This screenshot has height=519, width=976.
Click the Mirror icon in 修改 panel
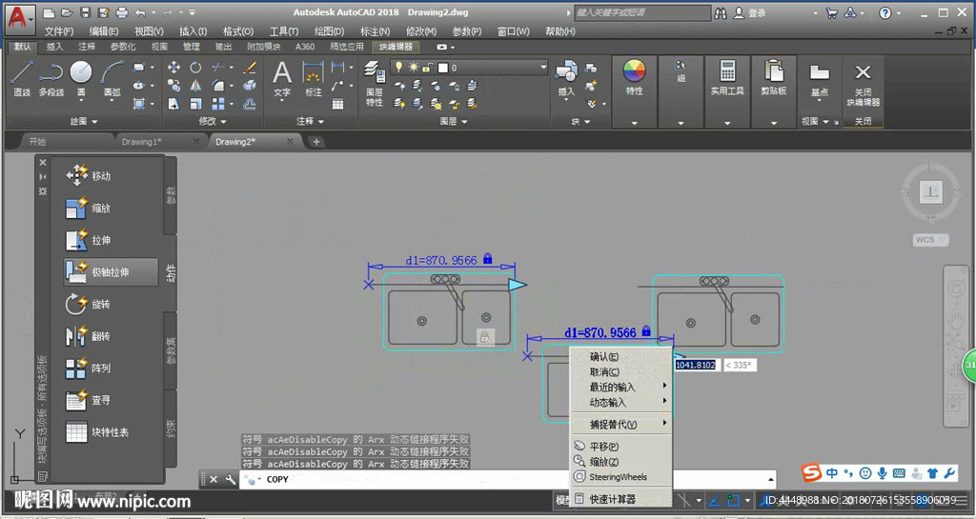(x=195, y=85)
